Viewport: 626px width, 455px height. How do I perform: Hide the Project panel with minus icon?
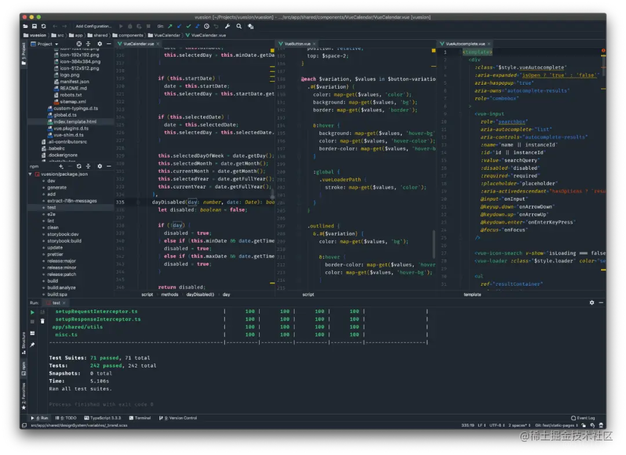(108, 44)
